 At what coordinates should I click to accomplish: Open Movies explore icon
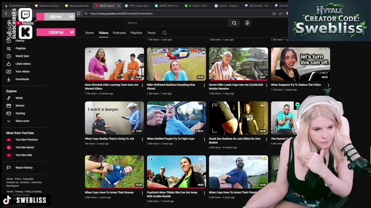(9, 106)
